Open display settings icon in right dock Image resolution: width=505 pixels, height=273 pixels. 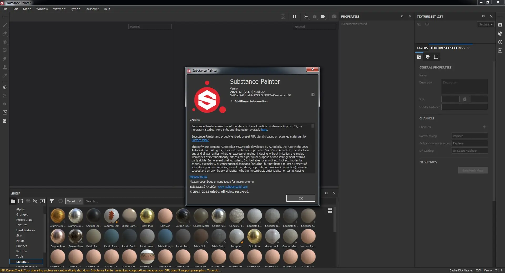tap(500, 25)
